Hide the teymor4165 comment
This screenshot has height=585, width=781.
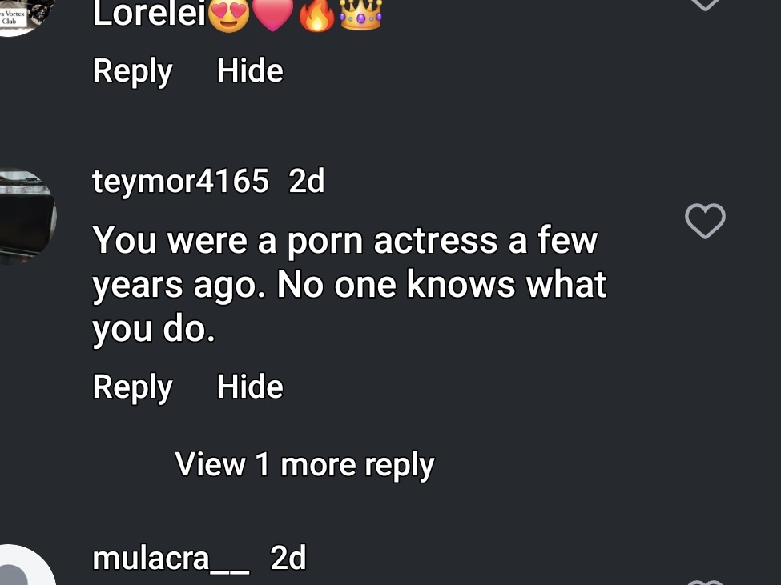[x=250, y=387]
